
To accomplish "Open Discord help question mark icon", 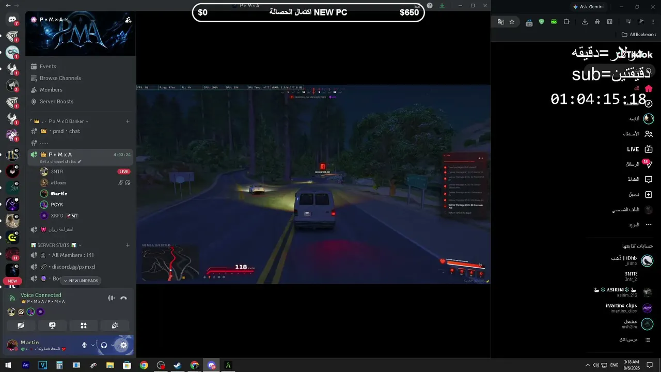I will [x=430, y=6].
